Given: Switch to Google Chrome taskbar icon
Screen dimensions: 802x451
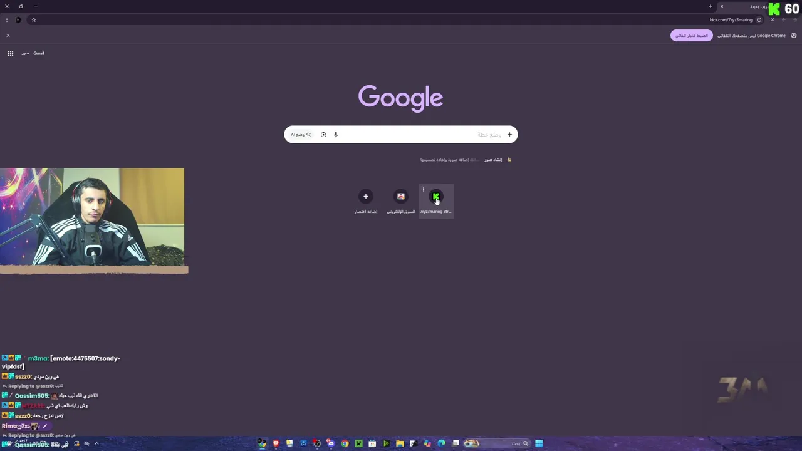Looking at the screenshot, I should 345,443.
